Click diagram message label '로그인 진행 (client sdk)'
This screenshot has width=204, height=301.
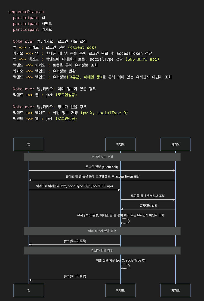102,167
